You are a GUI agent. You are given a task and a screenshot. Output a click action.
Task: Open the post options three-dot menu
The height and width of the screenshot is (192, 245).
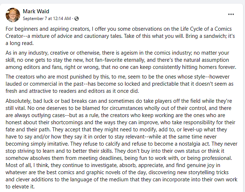(x=231, y=14)
